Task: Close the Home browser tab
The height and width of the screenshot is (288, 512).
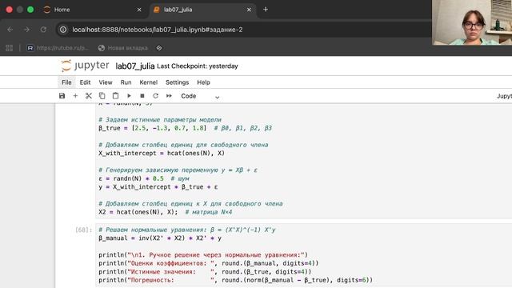Action: 139,10
